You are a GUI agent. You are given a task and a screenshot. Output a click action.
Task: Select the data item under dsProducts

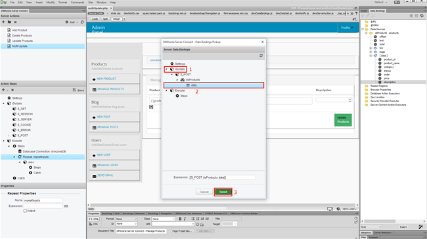coord(213,85)
